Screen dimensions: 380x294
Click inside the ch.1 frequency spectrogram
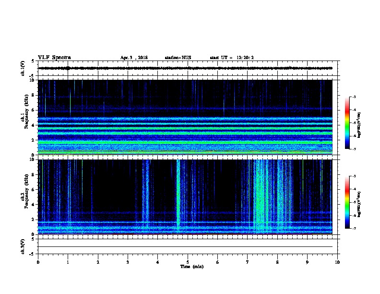pyautogui.click(x=185, y=117)
